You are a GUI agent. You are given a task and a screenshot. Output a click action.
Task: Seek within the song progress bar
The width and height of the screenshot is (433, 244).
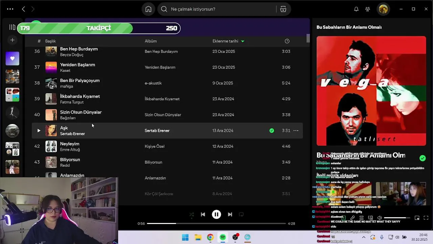(x=216, y=223)
